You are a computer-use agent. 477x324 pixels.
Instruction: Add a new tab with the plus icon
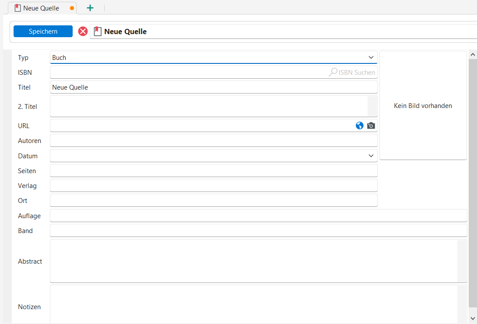point(90,8)
